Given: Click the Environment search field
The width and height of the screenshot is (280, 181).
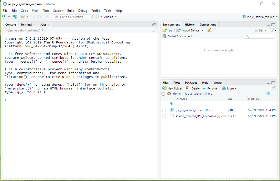Looking at the screenshot, I should click(259, 36).
